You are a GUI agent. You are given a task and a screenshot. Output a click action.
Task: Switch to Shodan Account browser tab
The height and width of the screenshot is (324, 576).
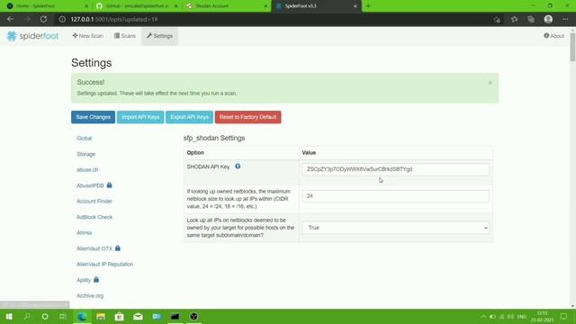coord(226,6)
